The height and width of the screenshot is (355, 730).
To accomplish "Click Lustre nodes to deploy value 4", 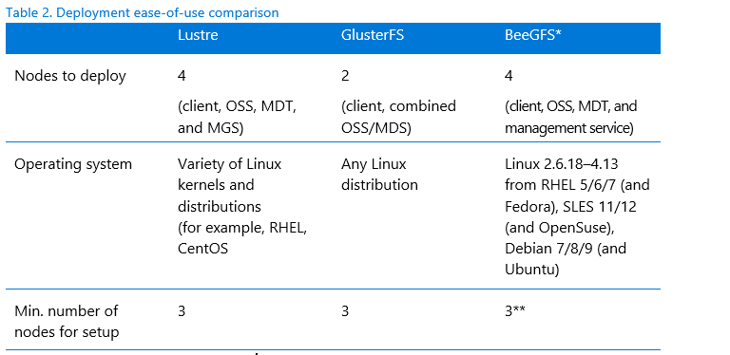I will point(182,76).
